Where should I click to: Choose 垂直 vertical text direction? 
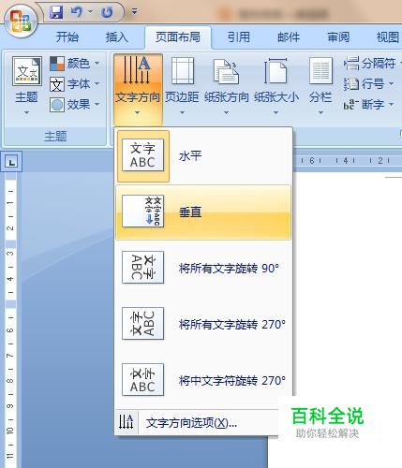[203, 212]
